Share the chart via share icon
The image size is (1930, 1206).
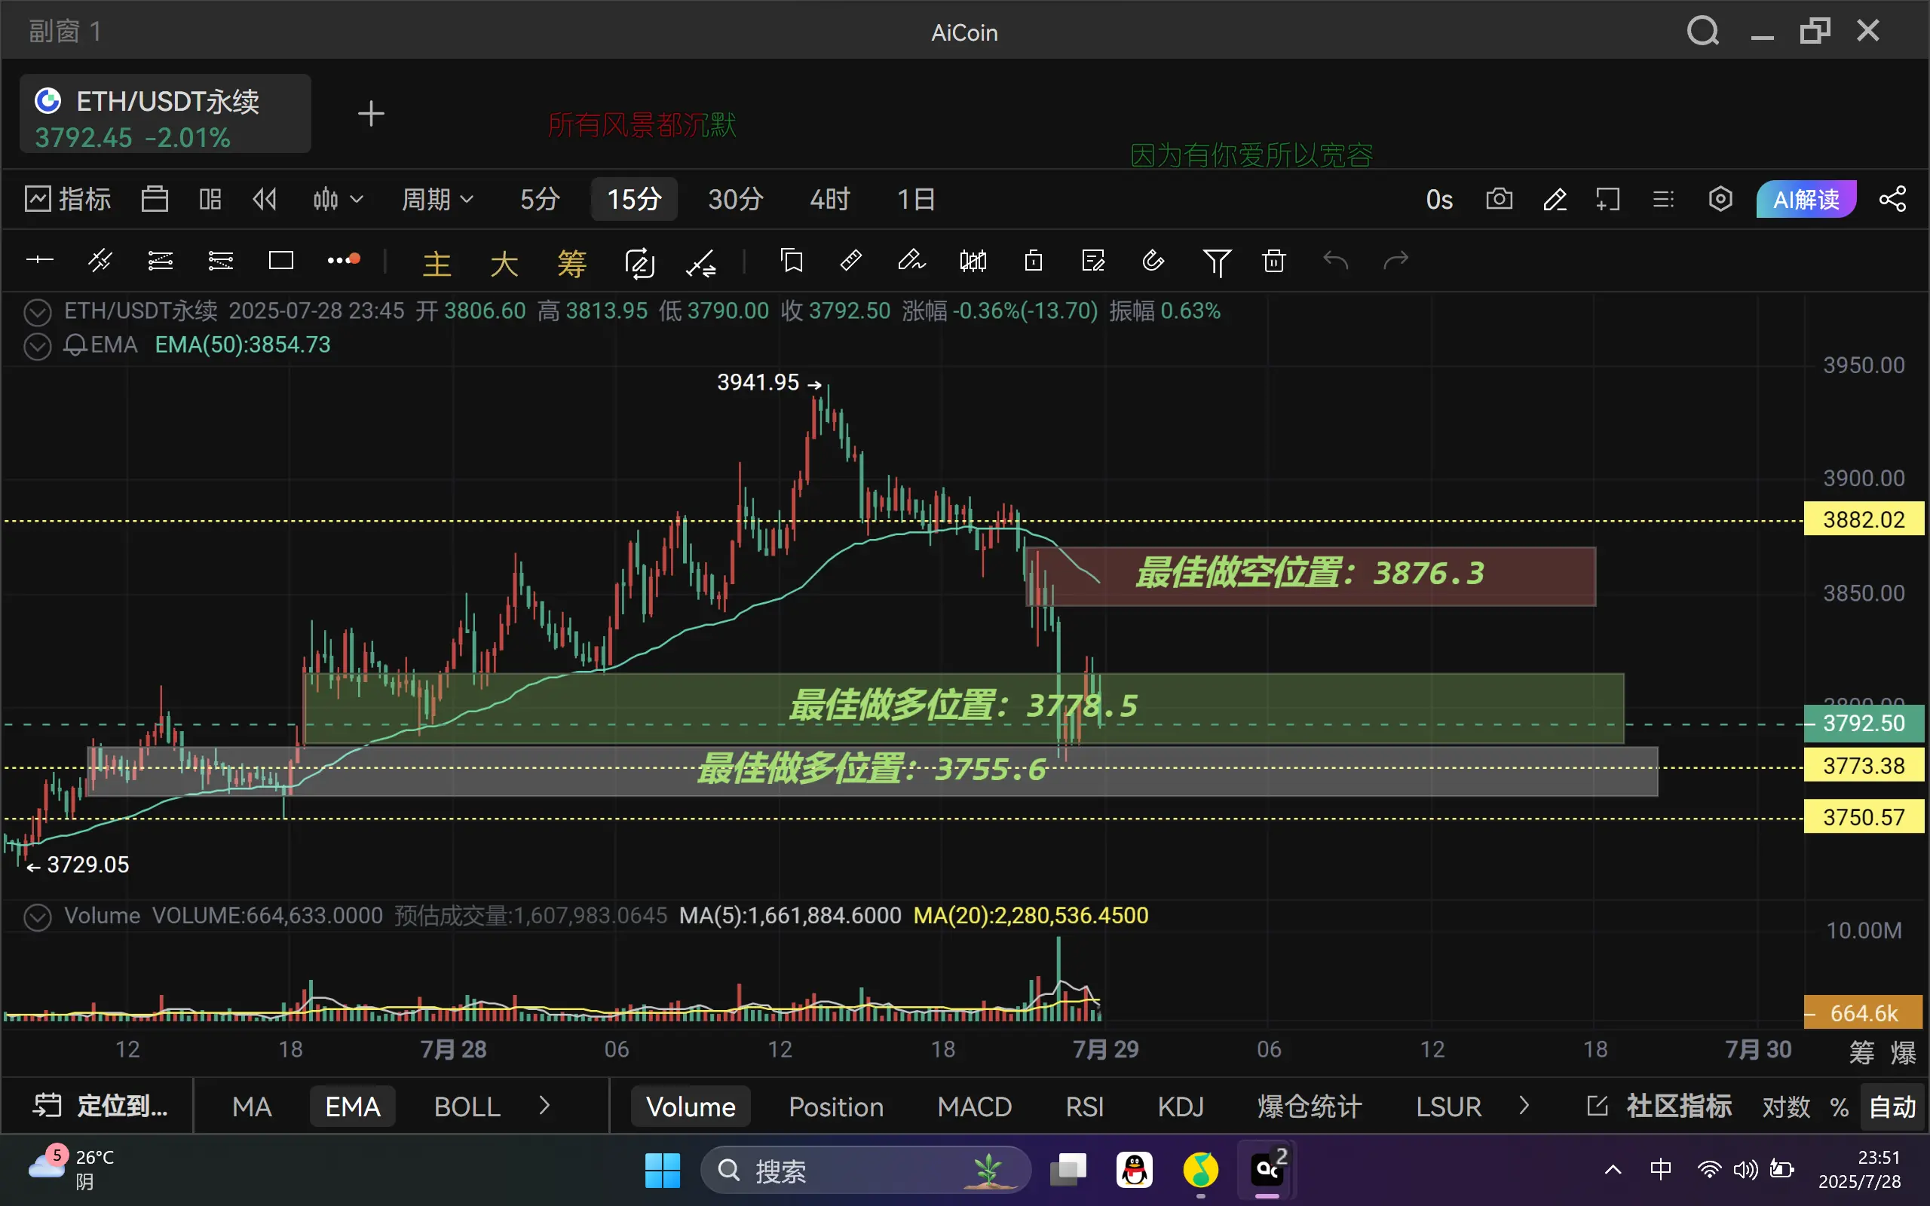point(1892,198)
